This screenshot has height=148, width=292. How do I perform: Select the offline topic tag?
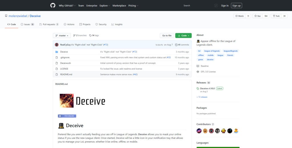[x=201, y=55]
